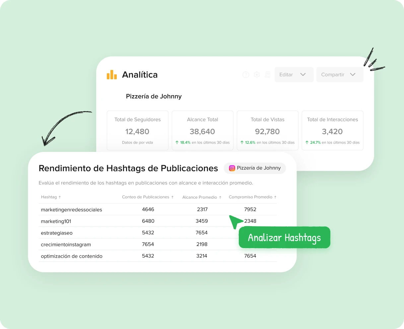Select the marketing101 hashtag row
This screenshot has width=404, height=329.
158,221
